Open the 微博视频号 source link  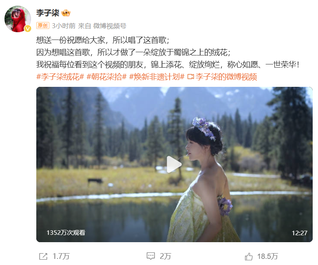[110, 26]
